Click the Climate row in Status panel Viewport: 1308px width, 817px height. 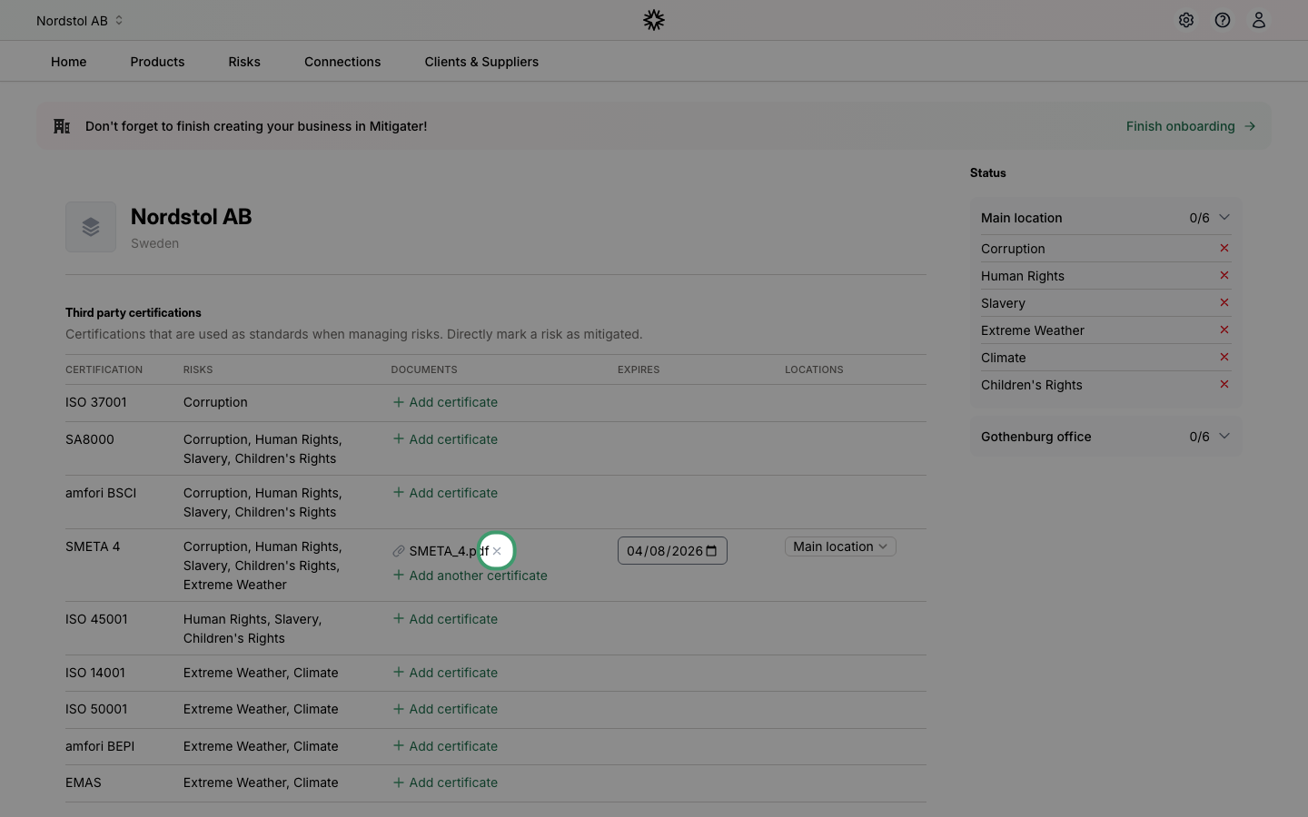pyautogui.click(x=1105, y=358)
